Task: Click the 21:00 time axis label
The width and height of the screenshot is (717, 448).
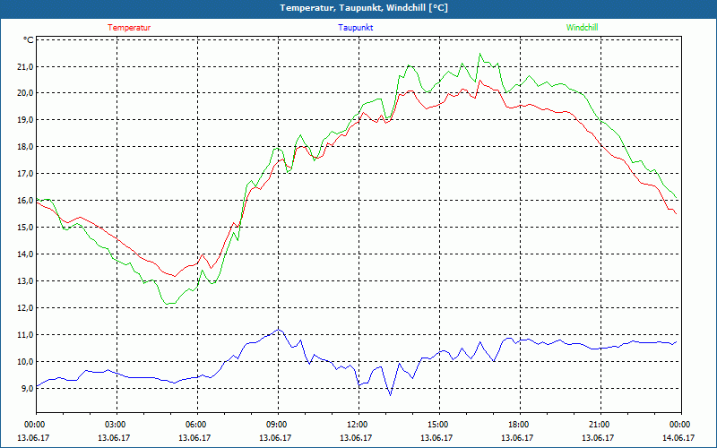Action: tap(600, 425)
